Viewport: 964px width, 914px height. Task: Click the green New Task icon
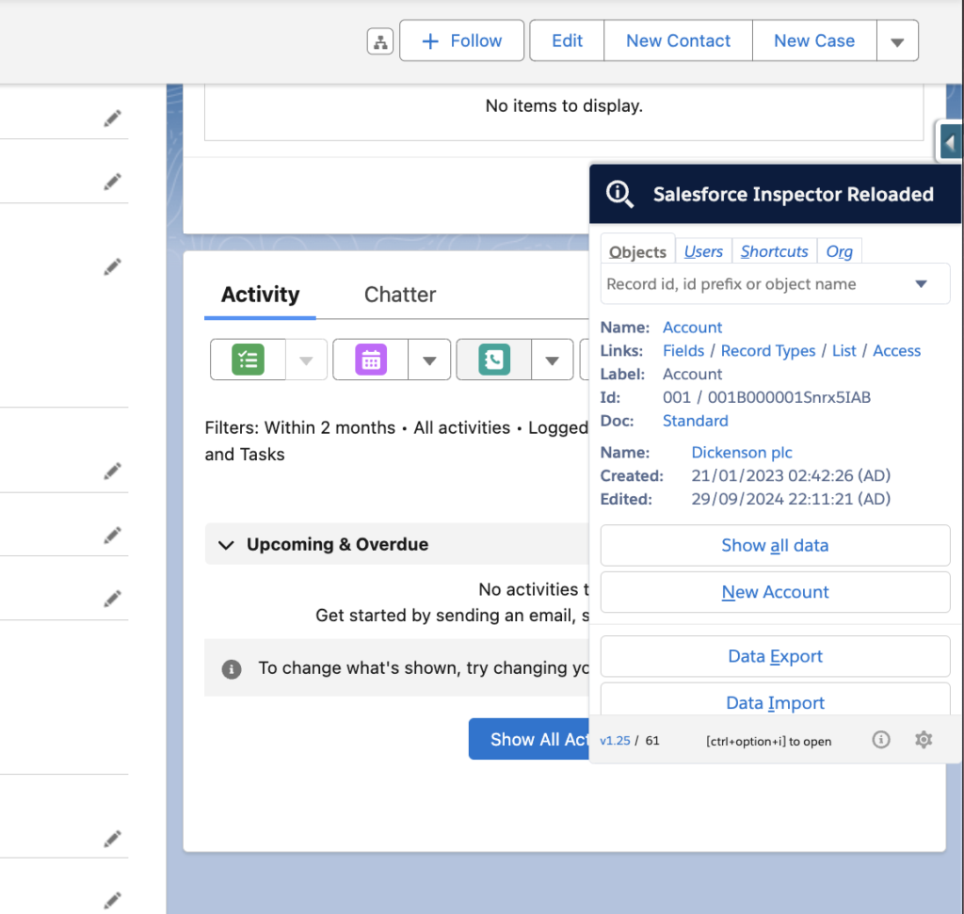(x=248, y=360)
